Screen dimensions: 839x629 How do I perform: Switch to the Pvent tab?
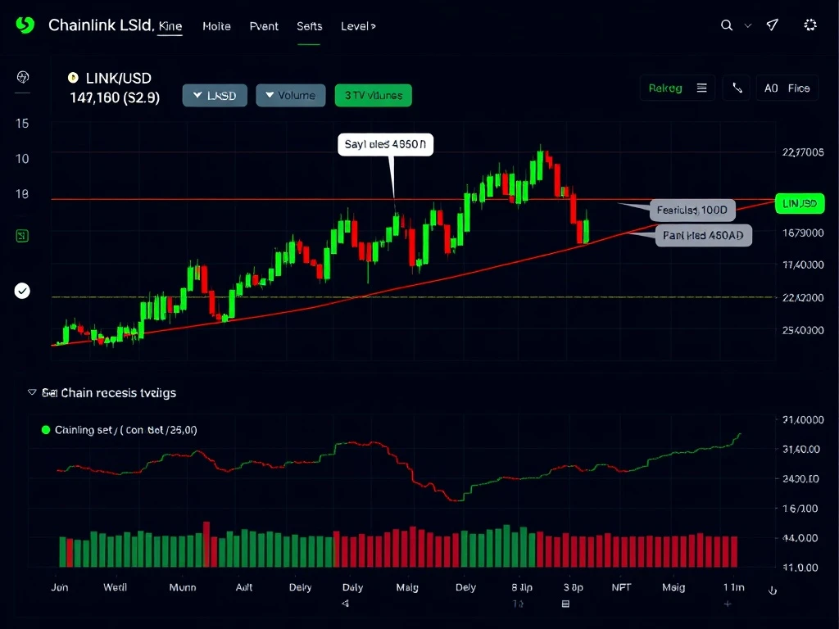(264, 26)
